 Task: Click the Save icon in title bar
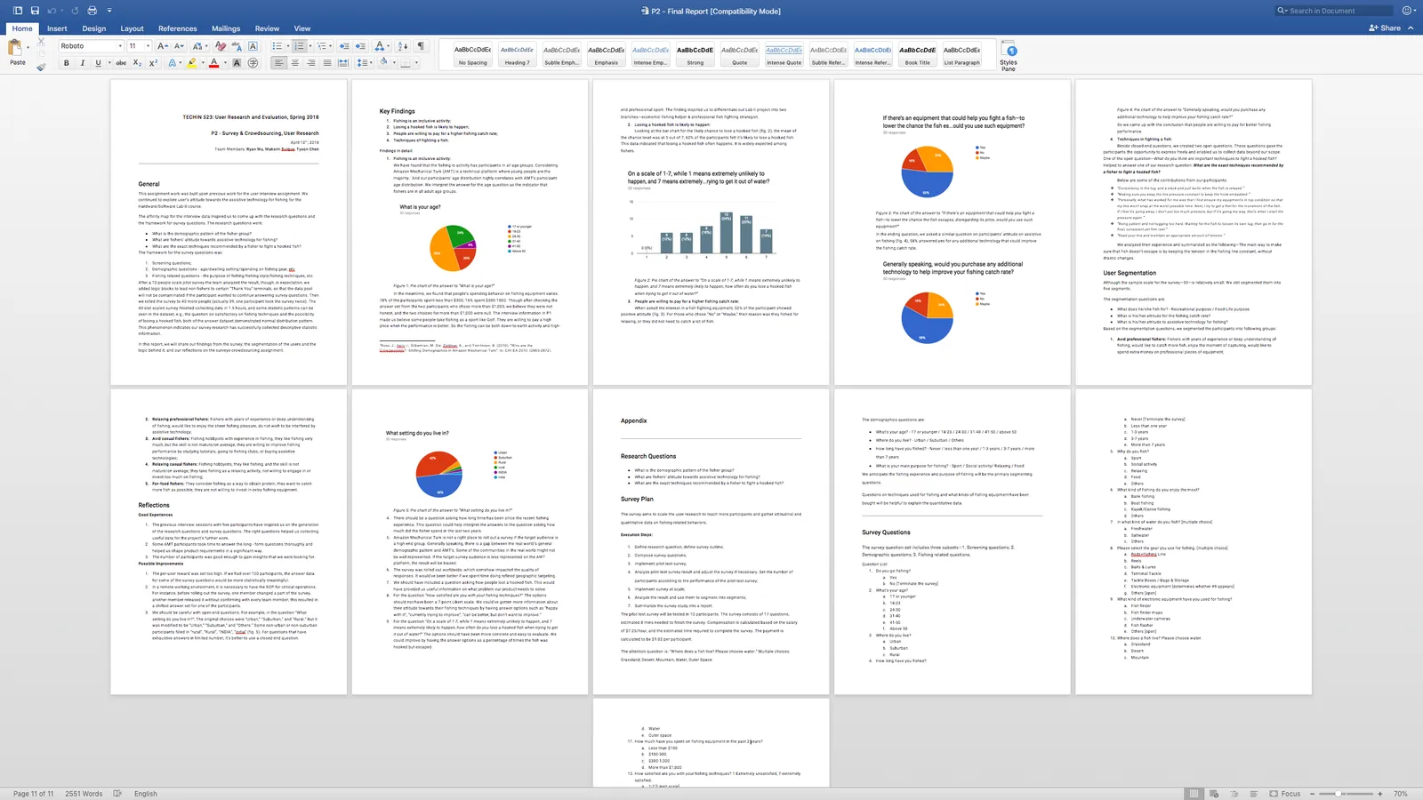(x=35, y=11)
